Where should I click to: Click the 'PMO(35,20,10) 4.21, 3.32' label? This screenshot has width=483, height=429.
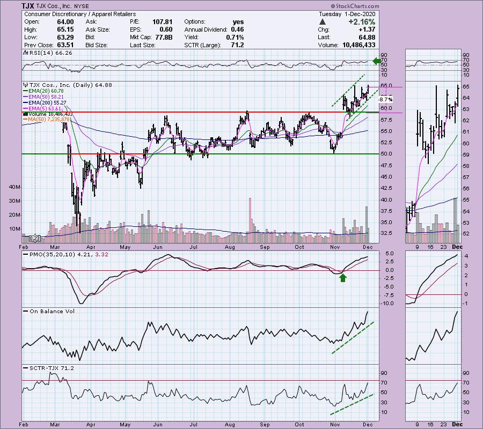point(69,255)
